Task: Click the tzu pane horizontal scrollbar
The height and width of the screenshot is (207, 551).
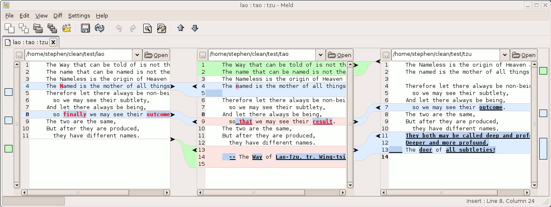Action: (x=455, y=193)
